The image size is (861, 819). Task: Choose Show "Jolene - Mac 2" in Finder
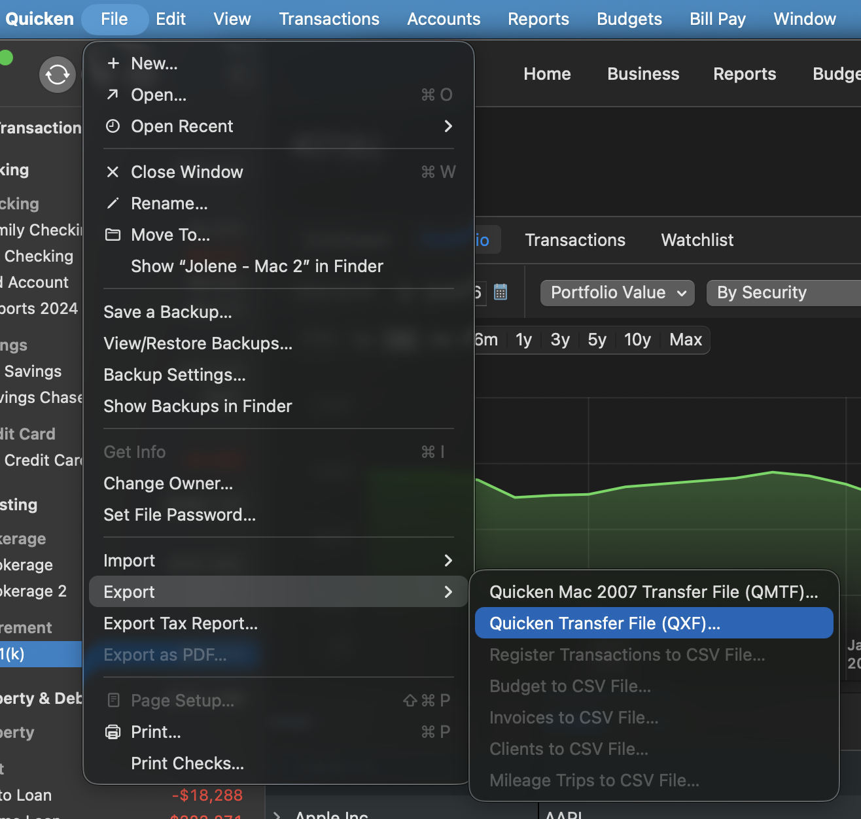tap(278, 266)
